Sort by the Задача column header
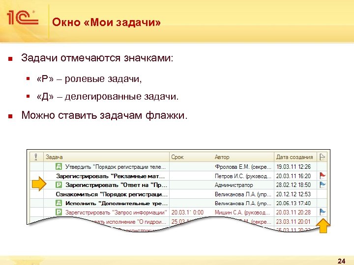This screenshot has height=265, width=354. [107, 157]
